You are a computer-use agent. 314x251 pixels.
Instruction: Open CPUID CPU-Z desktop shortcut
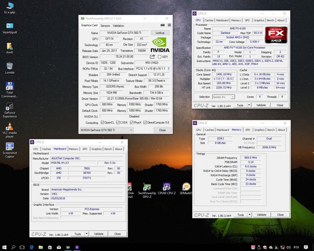click(167, 189)
